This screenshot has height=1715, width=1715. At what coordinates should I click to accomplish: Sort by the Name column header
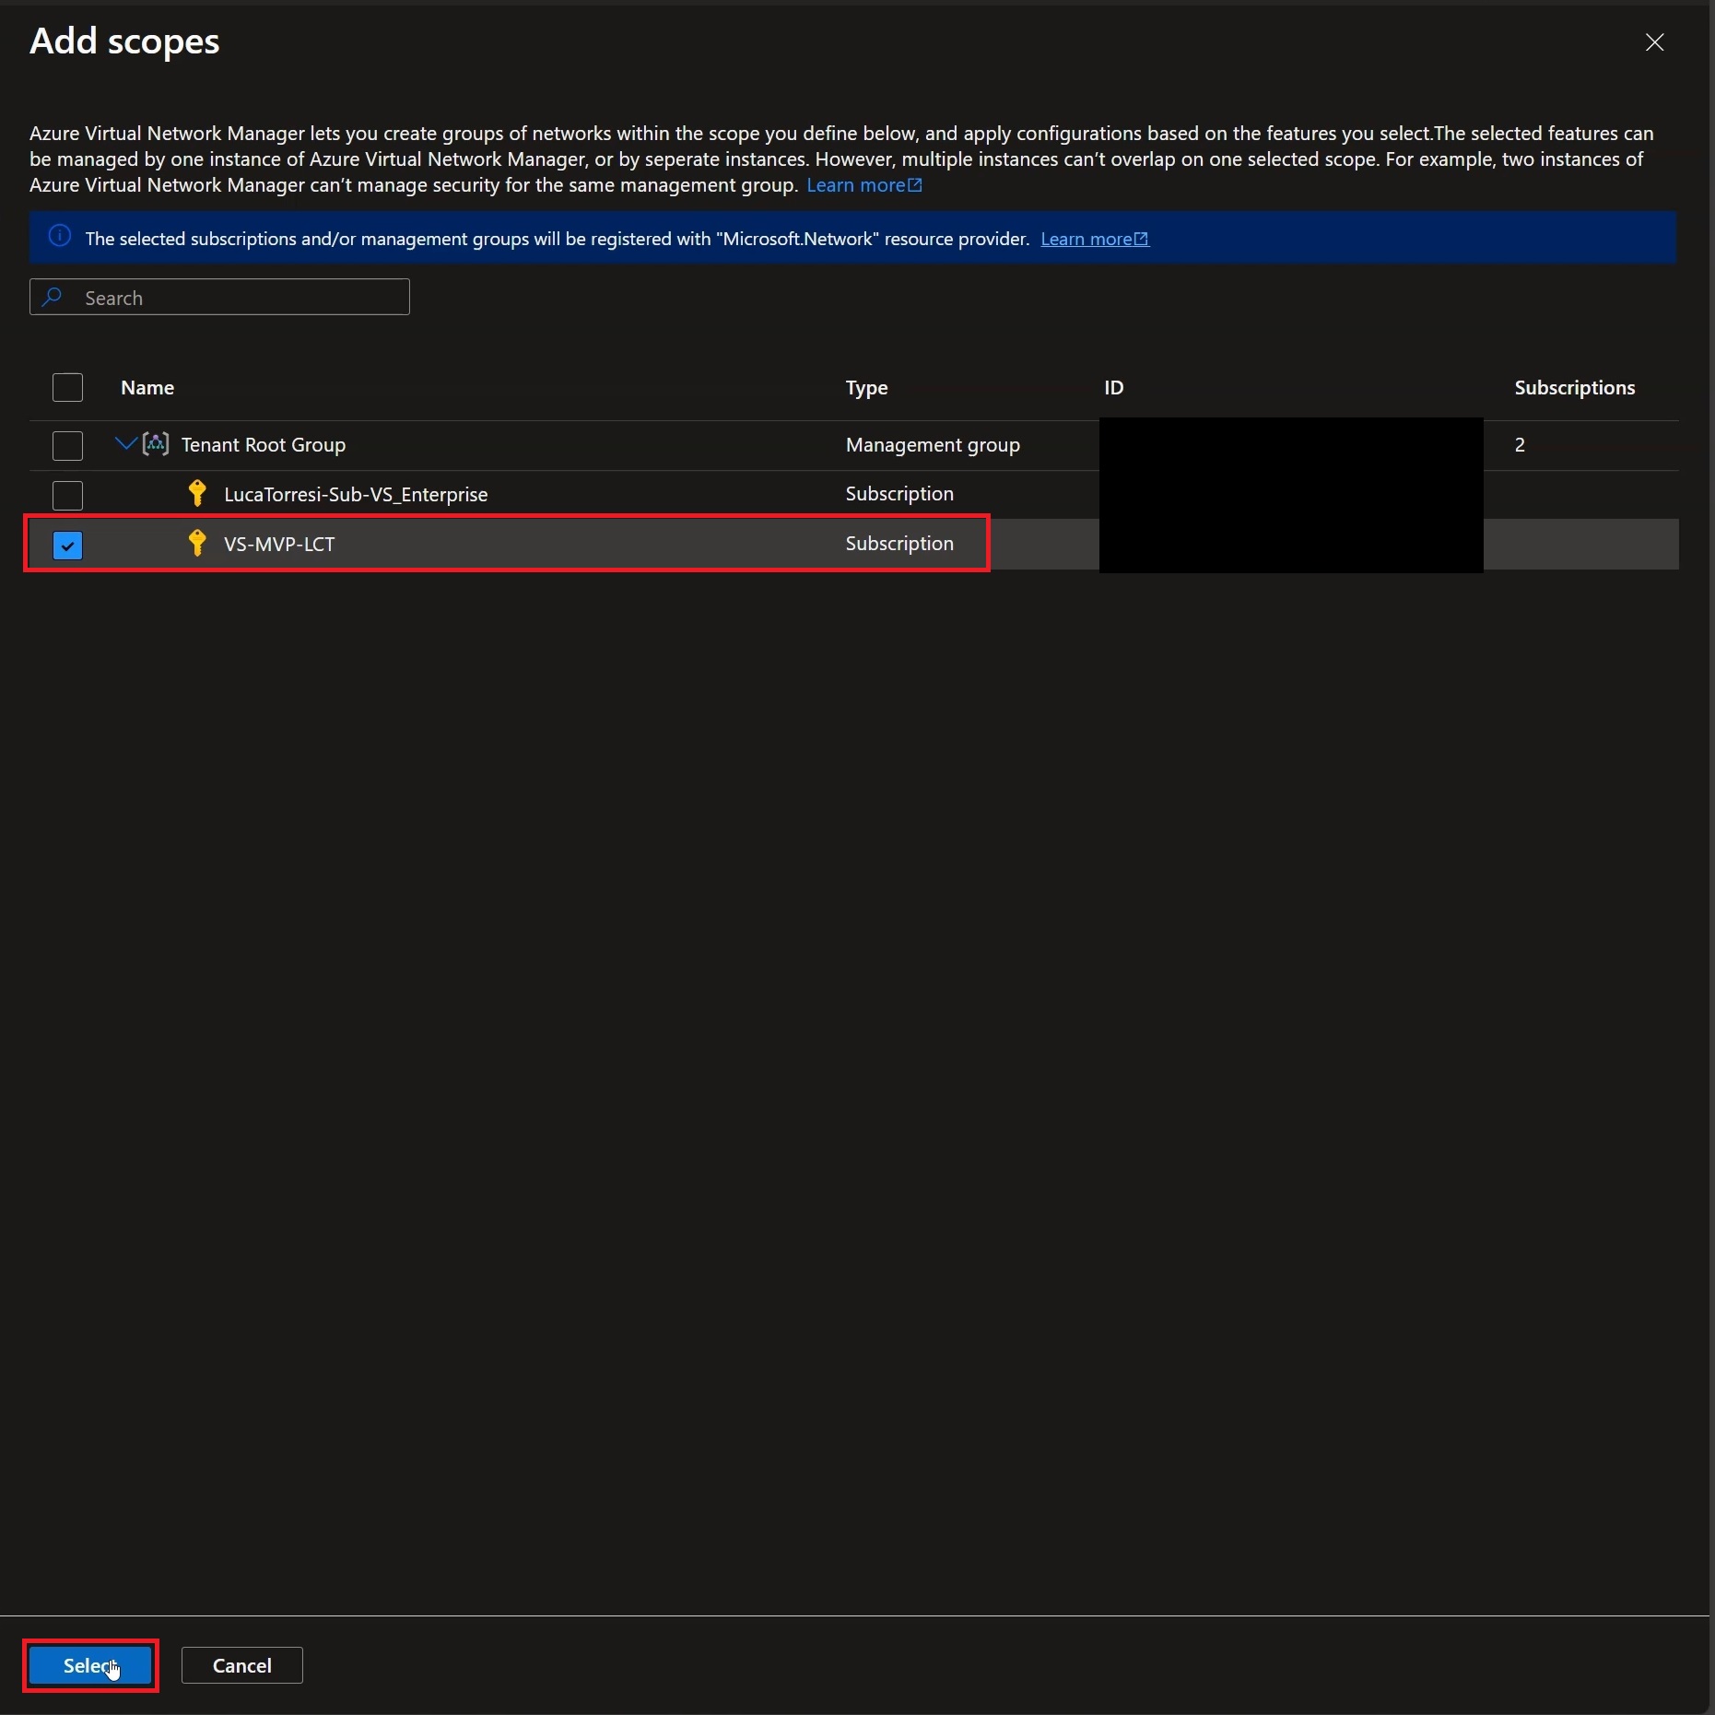147,388
